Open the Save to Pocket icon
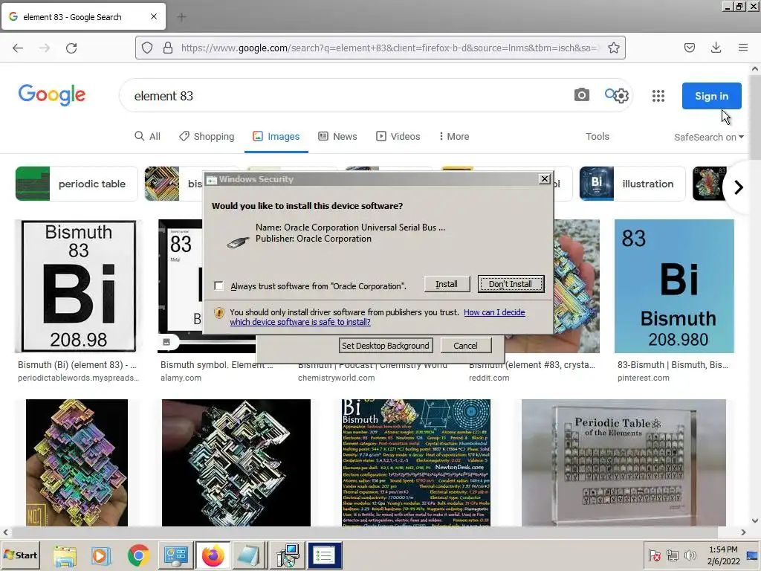The width and height of the screenshot is (761, 571). [689, 48]
